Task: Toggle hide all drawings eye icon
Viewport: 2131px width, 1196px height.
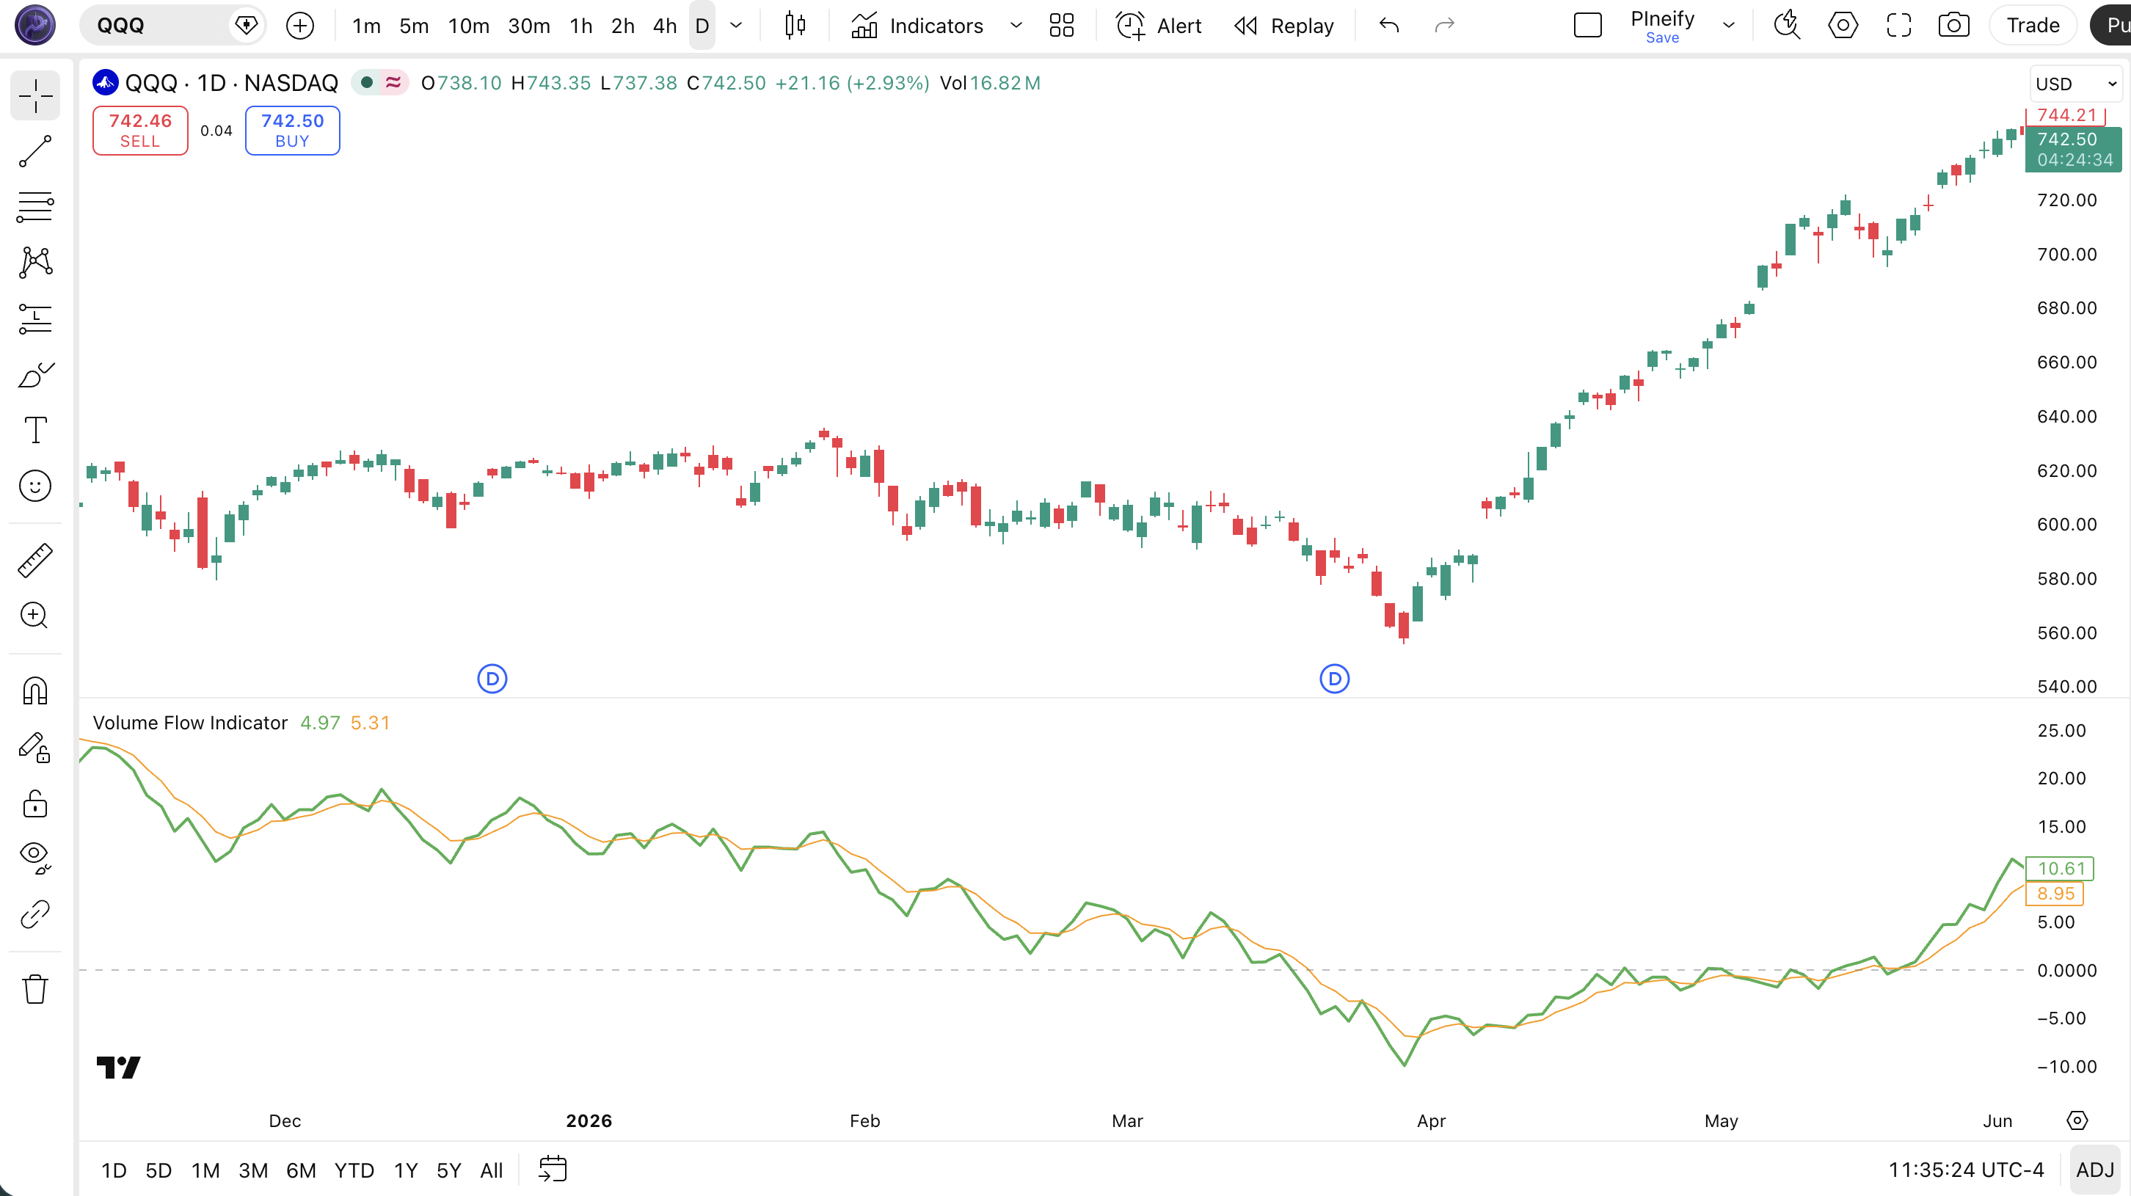Action: point(34,858)
